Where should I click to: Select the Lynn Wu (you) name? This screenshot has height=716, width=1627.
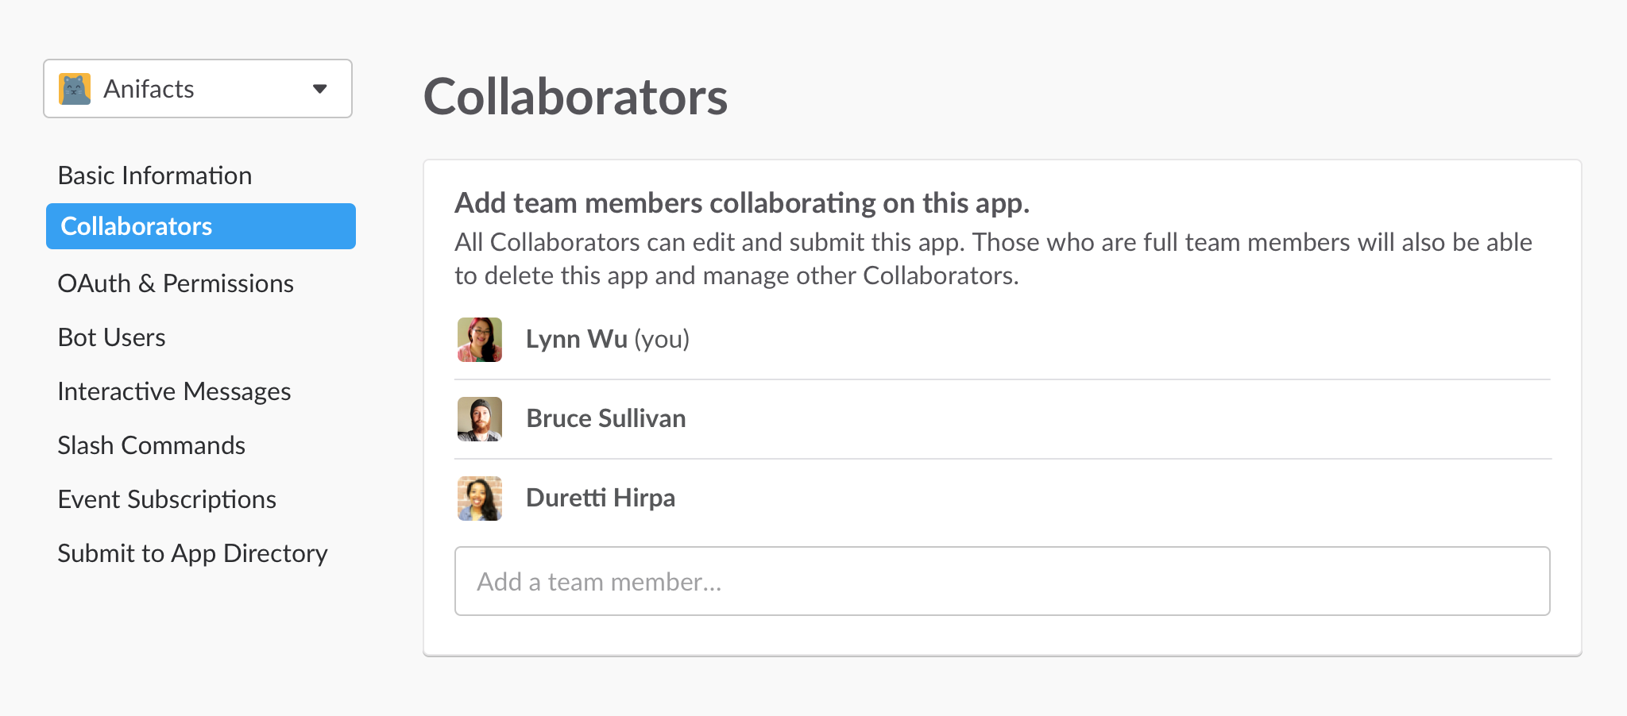608,339
